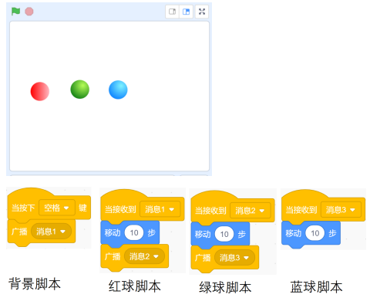
Task: Click the 当按下 空格 键 hat block
Action: [x=49, y=206]
